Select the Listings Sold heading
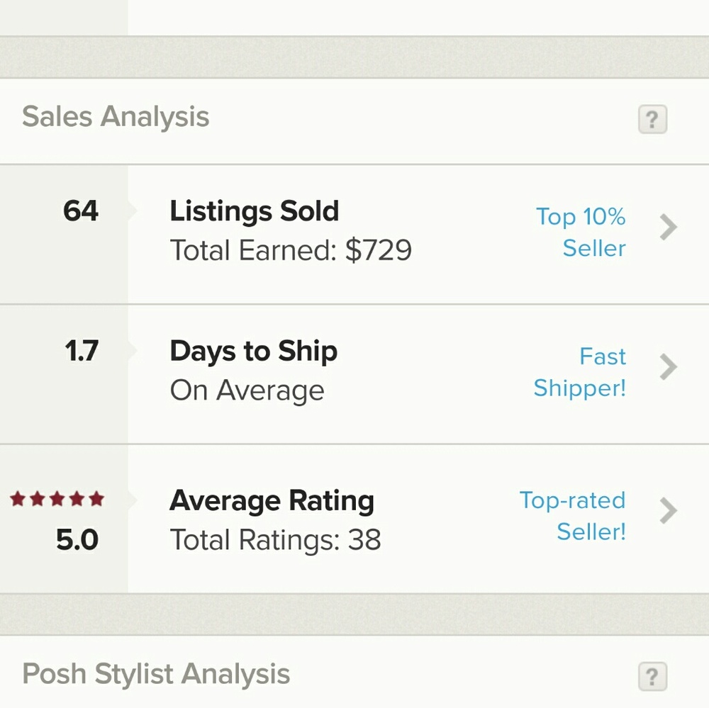Image resolution: width=709 pixels, height=708 pixels. (255, 211)
